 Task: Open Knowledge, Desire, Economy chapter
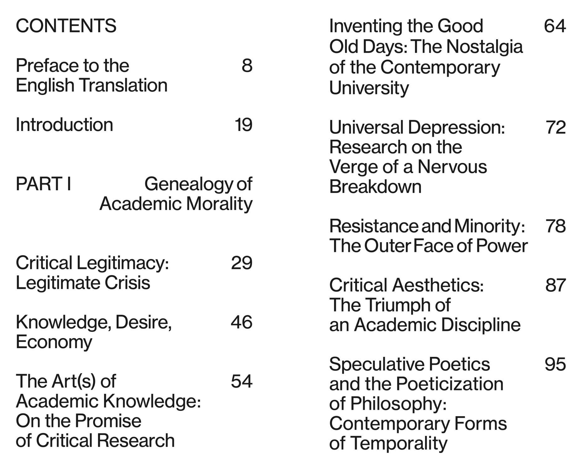coord(93,332)
